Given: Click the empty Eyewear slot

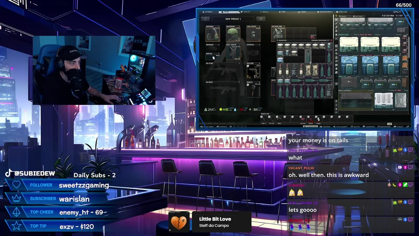Looking at the screenshot, I should [253, 53].
